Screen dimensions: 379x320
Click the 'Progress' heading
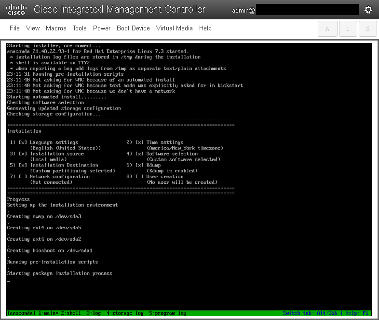pos(18,199)
